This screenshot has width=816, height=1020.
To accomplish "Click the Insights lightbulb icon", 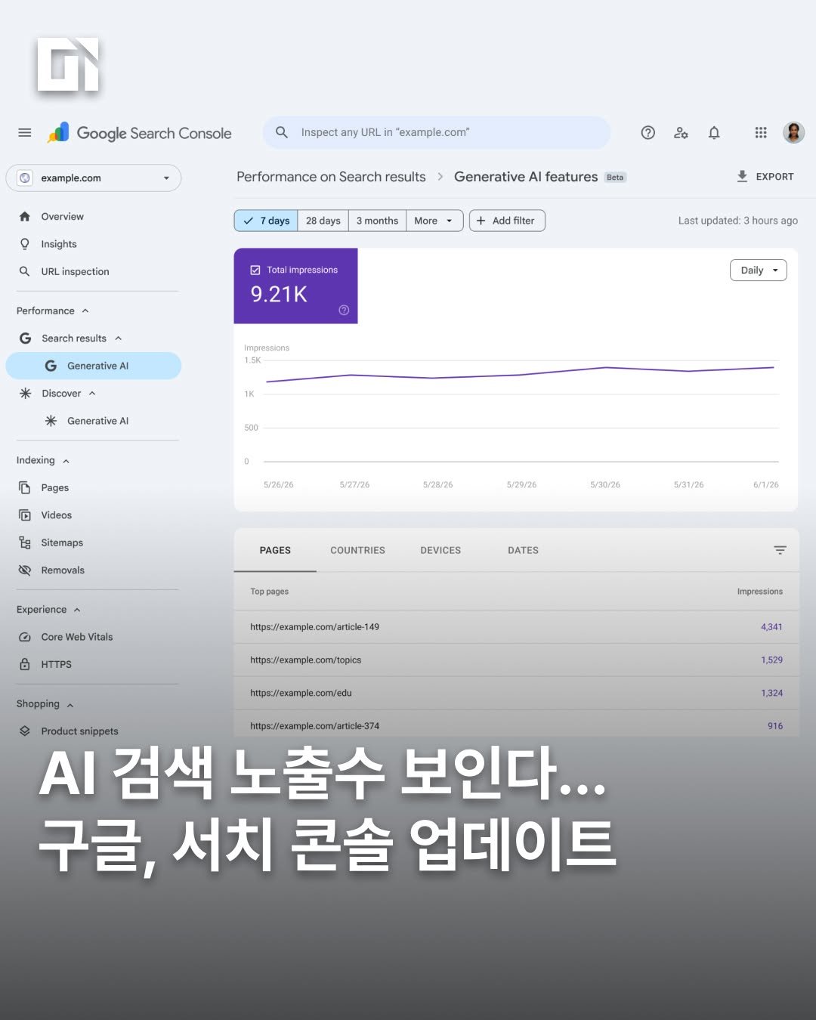I will 25,244.
